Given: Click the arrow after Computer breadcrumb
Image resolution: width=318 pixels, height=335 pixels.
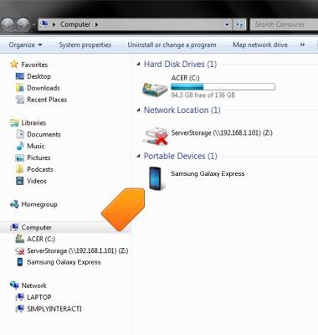Looking at the screenshot, I should (x=96, y=24).
